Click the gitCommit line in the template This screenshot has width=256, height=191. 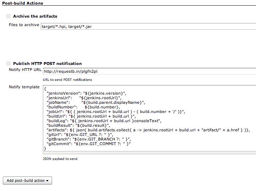point(89,144)
